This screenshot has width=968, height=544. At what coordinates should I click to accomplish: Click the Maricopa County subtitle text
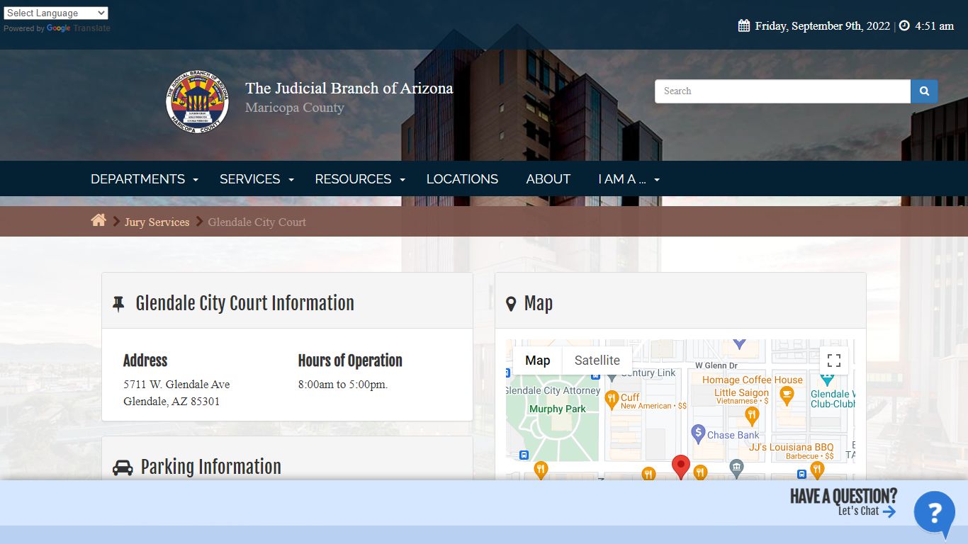pos(295,108)
